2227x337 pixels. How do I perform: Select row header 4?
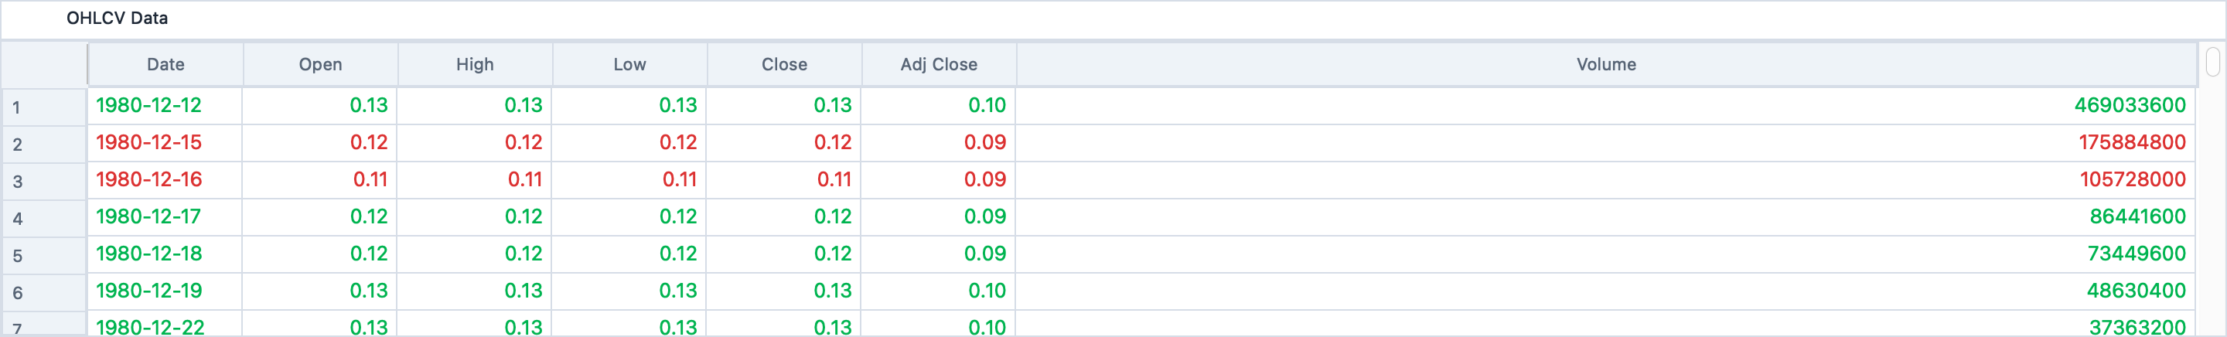[x=44, y=219]
